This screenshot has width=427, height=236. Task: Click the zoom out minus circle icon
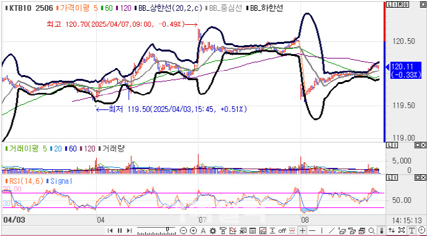coord(184,230)
